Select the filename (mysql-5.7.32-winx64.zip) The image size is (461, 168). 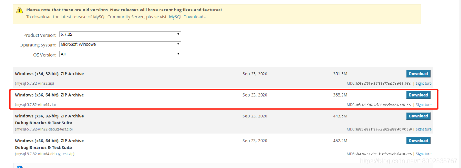tap(35, 104)
